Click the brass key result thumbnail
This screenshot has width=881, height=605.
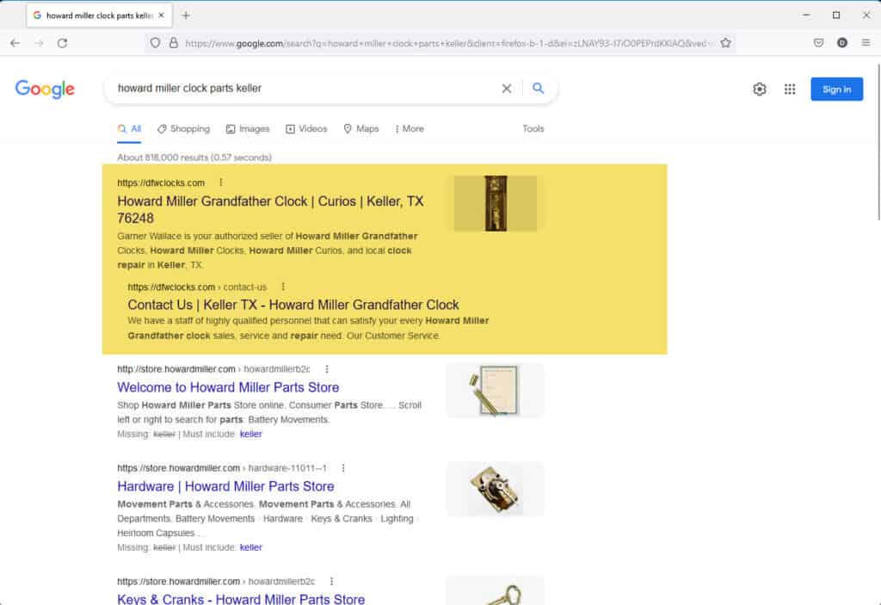tap(495, 590)
